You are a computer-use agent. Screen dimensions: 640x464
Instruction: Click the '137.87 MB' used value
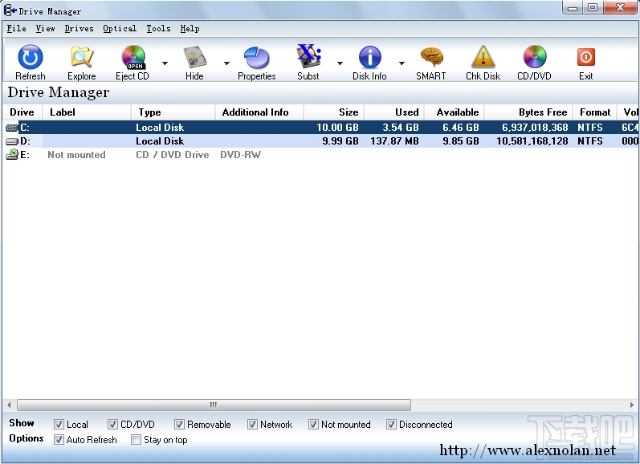coord(395,141)
